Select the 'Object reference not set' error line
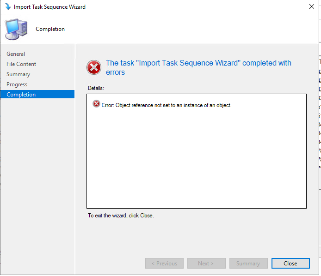 tap(167, 105)
